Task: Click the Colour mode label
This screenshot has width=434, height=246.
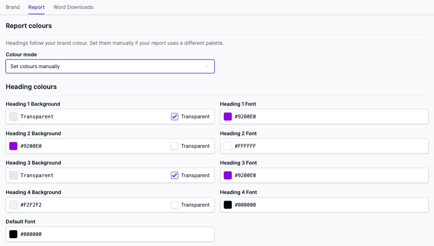Action: point(21,55)
